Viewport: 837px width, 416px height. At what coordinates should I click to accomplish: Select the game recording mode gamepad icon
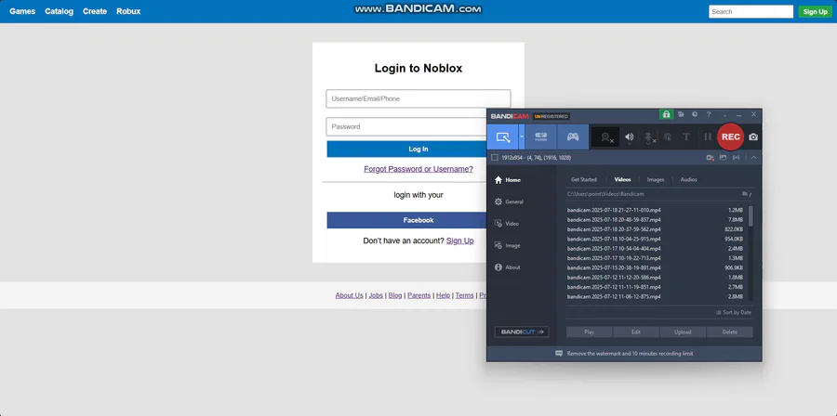[573, 136]
